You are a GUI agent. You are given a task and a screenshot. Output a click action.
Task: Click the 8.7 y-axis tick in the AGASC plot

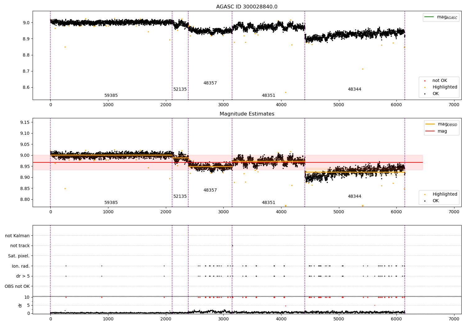[26, 71]
